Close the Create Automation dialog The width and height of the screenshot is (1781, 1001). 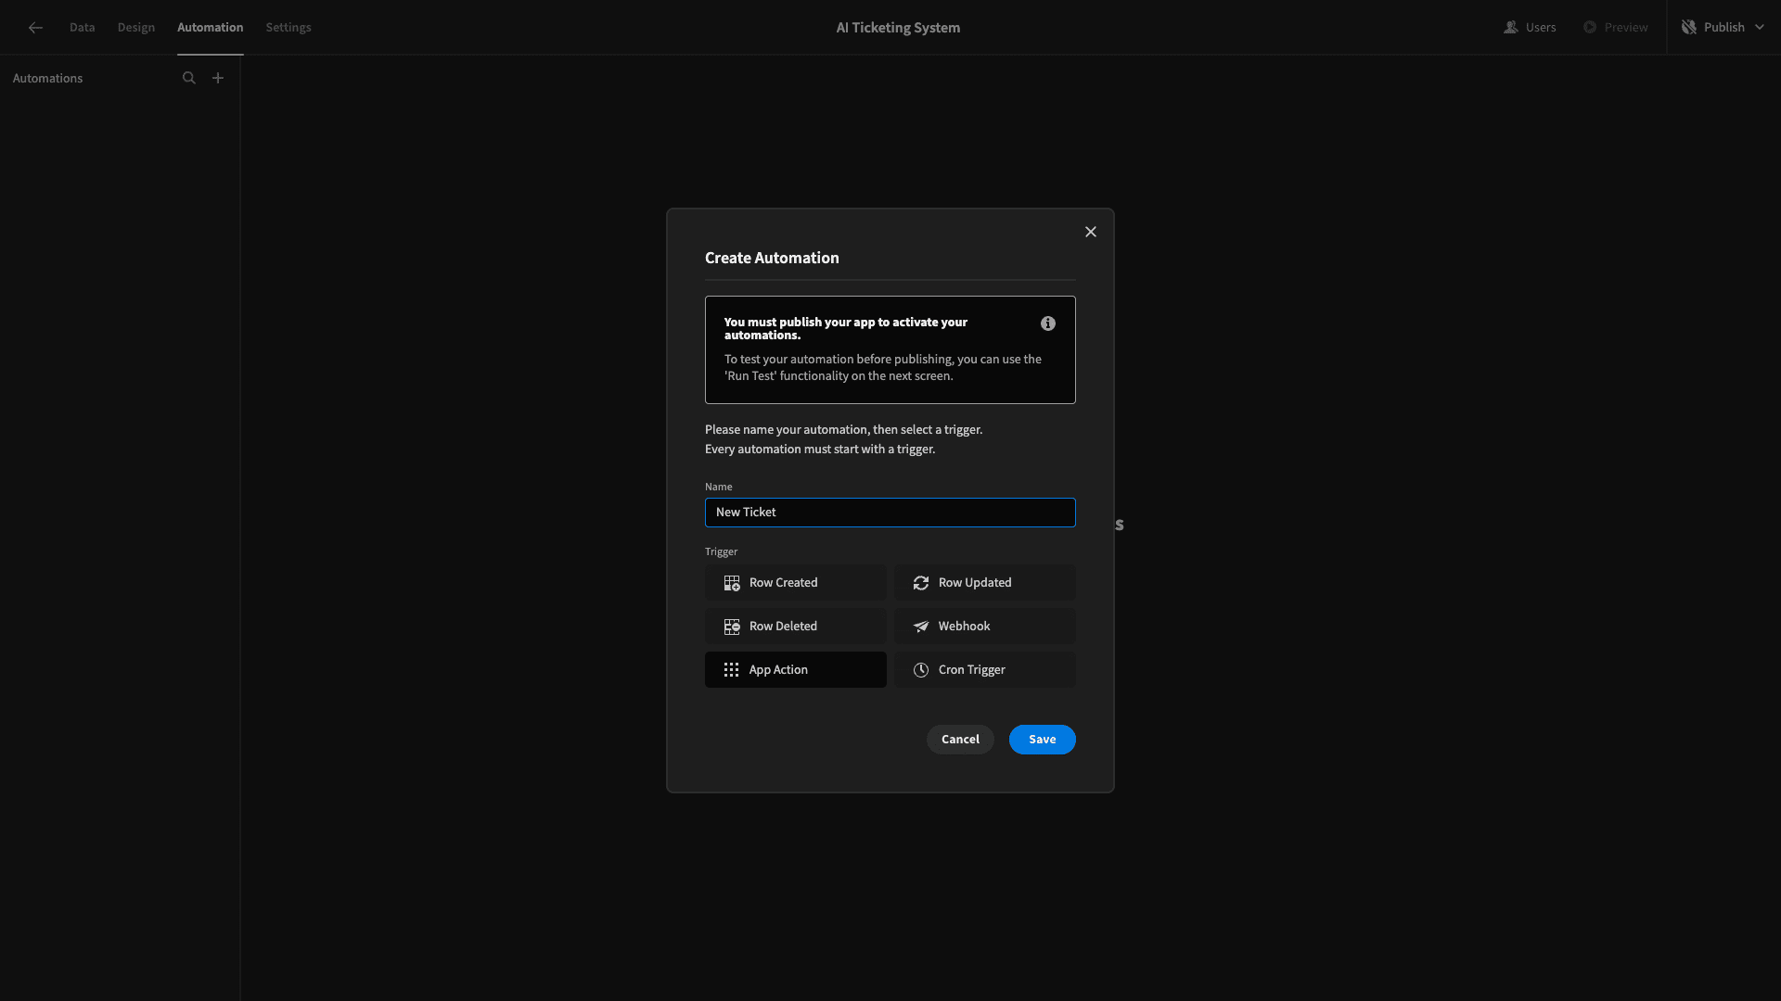click(1091, 232)
